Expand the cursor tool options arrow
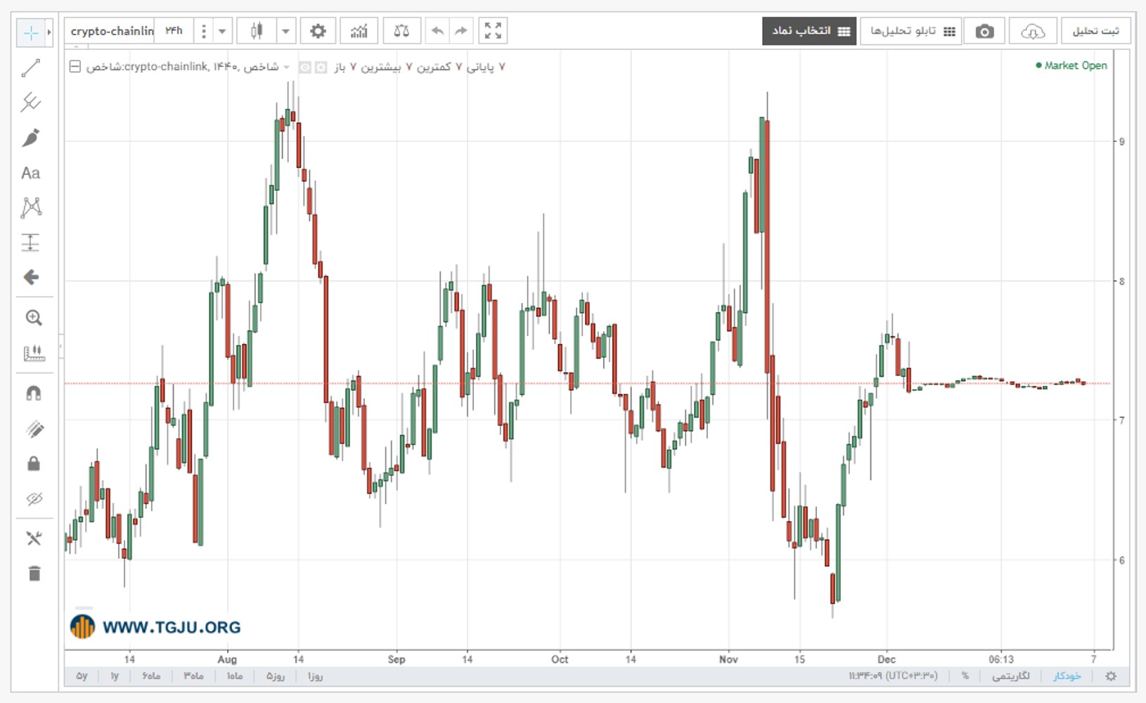This screenshot has height=703, width=1146. pos(49,32)
